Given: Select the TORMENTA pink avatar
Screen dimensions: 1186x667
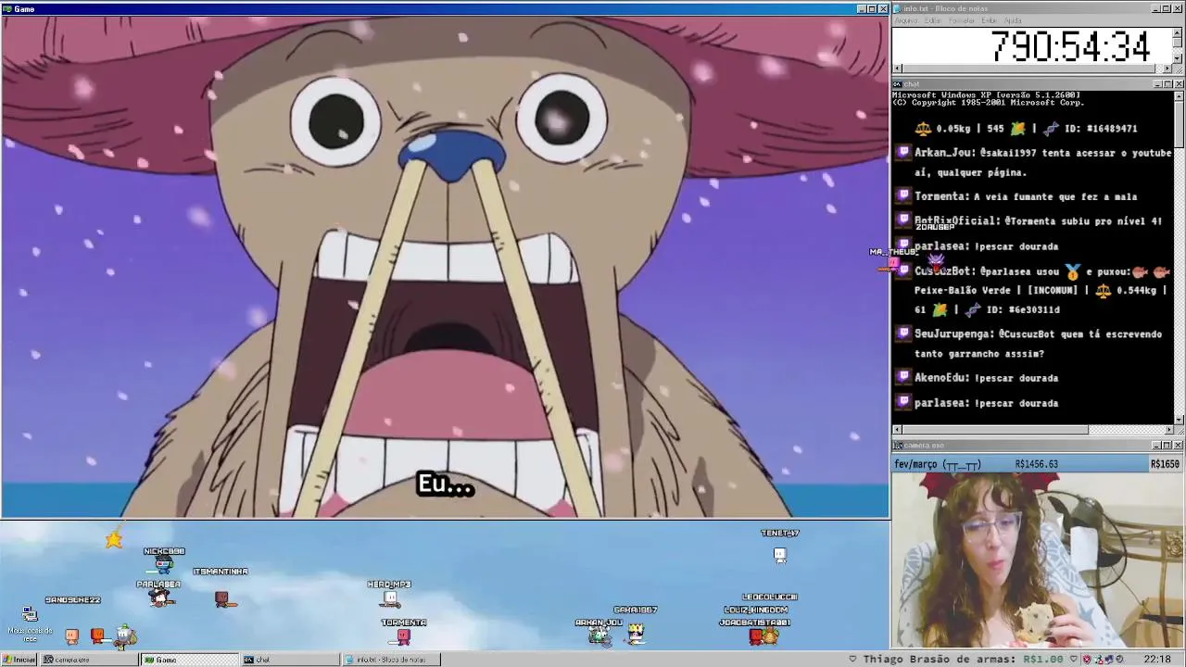Looking at the screenshot, I should [403, 636].
